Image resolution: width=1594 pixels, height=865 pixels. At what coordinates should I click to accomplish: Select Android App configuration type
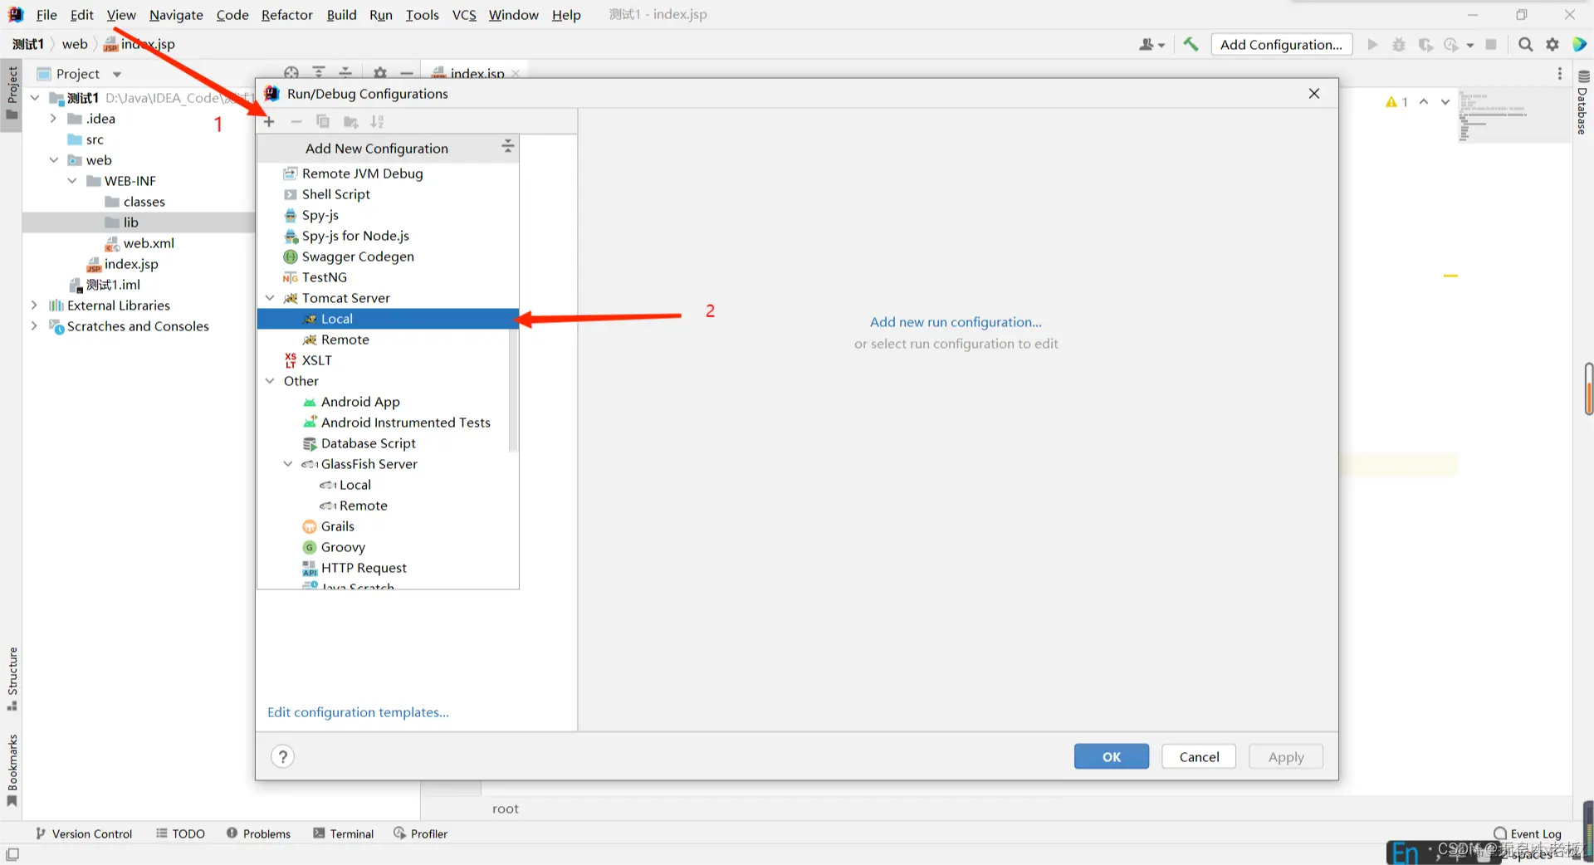tap(388, 402)
